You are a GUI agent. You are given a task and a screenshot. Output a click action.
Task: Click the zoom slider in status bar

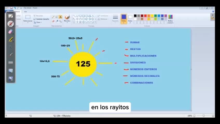[x=203, y=116]
